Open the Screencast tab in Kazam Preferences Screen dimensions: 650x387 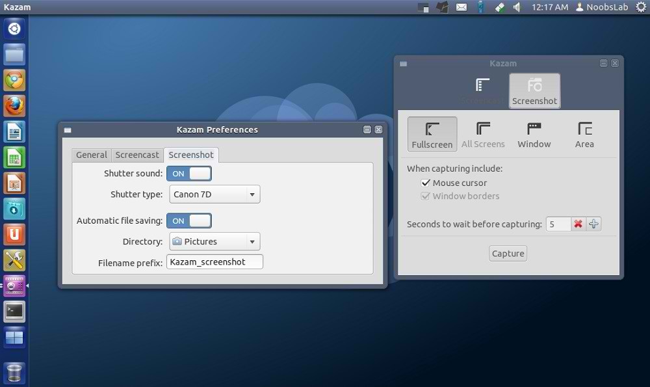[x=137, y=155]
